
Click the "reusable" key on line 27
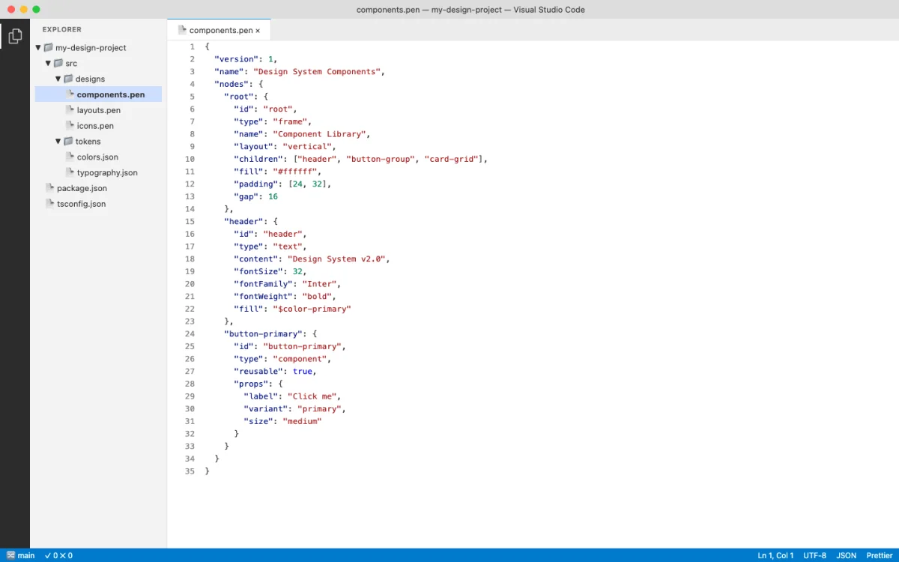pyautogui.click(x=260, y=371)
